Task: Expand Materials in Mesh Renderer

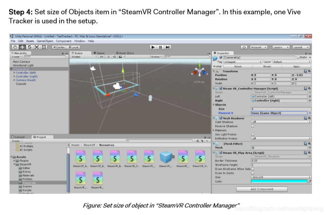Action: 214,130
